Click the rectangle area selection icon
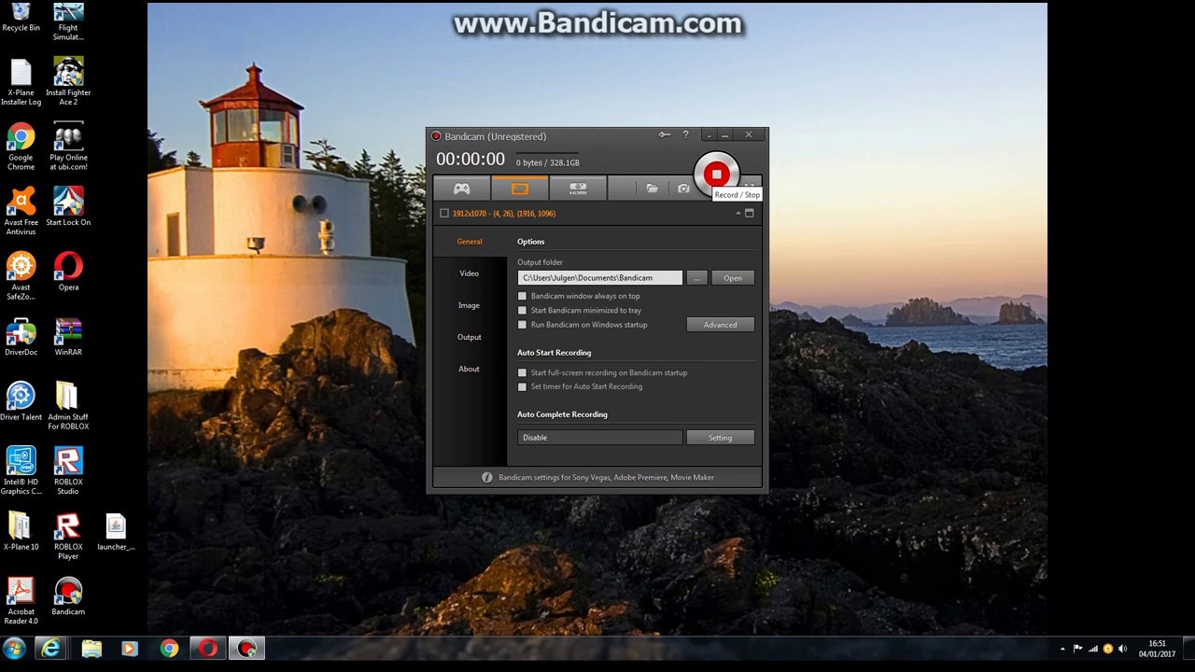 443,213
